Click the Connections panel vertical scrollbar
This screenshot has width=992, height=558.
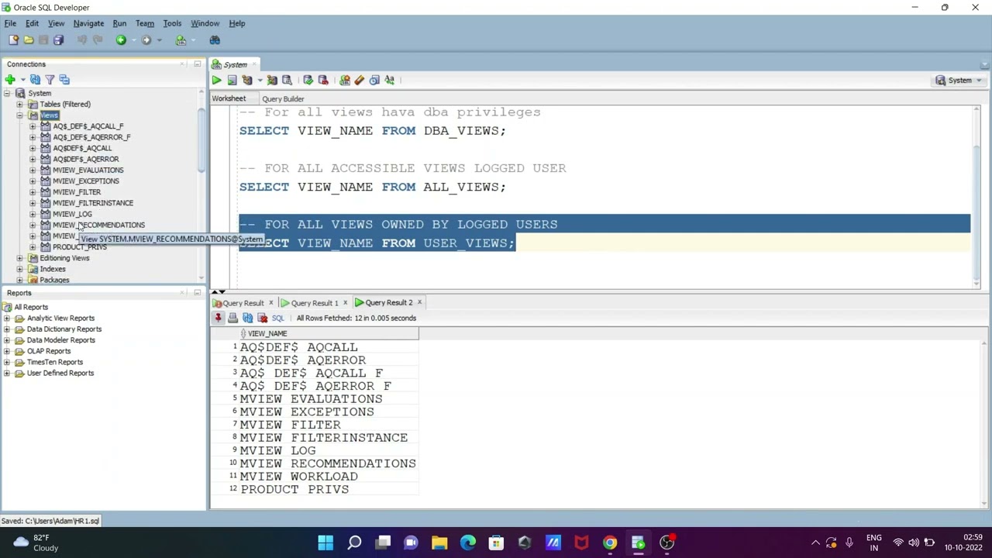[201, 139]
